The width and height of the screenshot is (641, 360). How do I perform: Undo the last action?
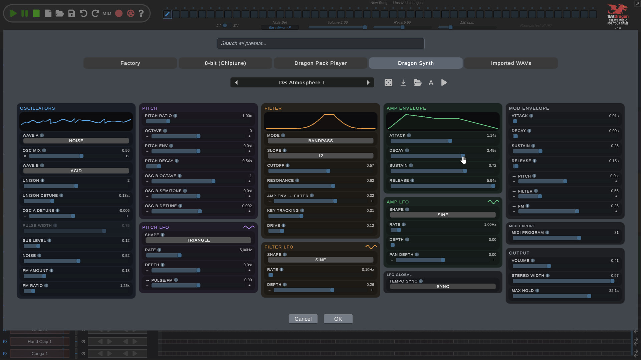click(83, 13)
